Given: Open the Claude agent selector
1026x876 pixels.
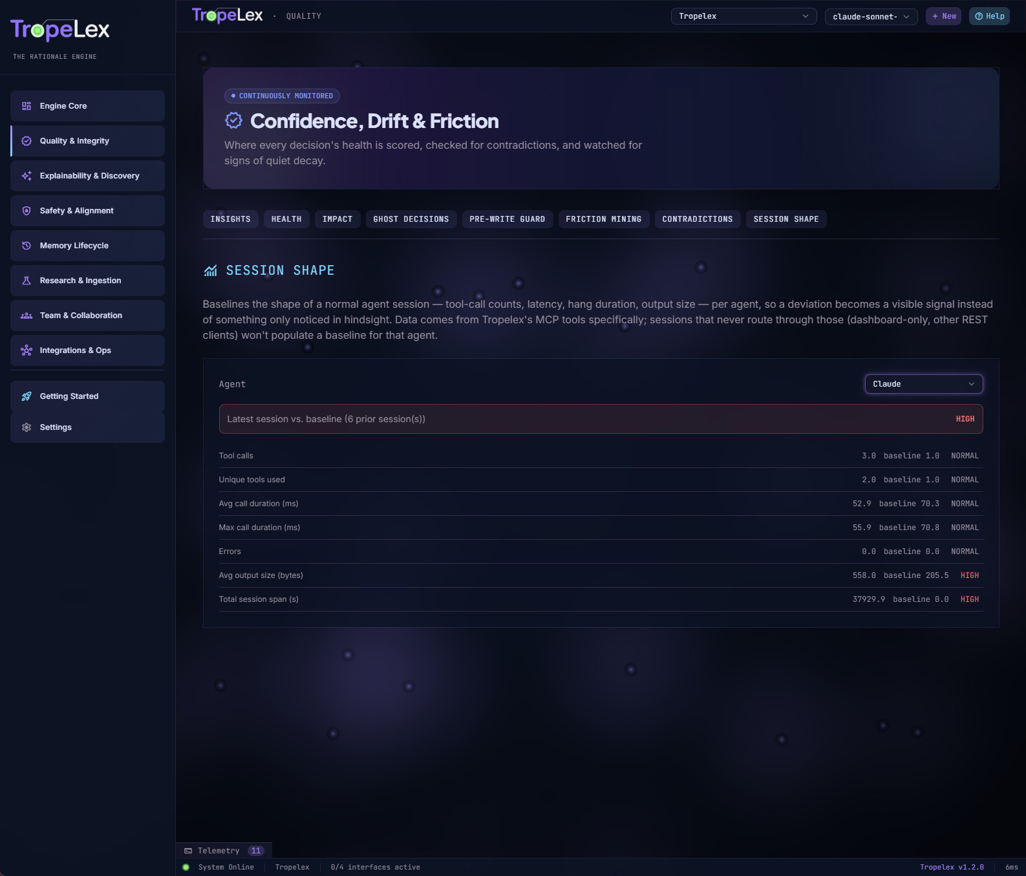Looking at the screenshot, I should coord(924,384).
